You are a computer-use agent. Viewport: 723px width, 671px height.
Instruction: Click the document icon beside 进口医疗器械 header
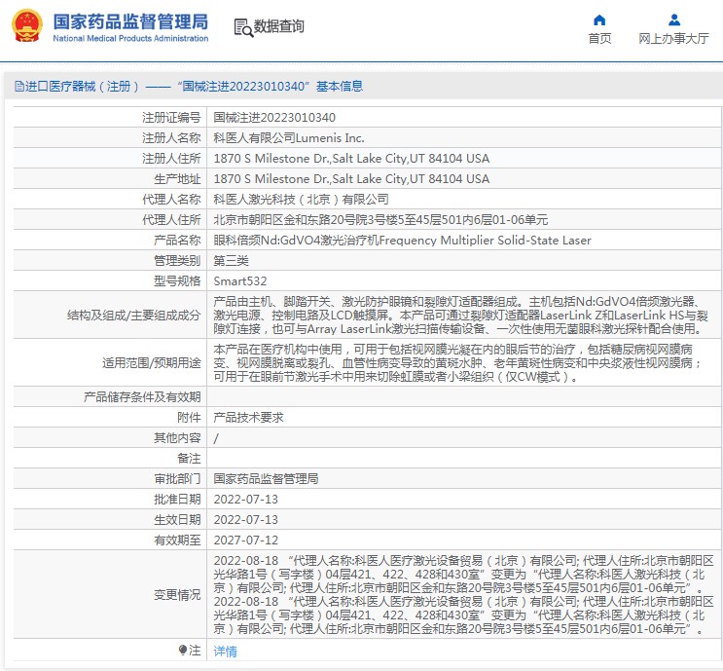pos(18,87)
